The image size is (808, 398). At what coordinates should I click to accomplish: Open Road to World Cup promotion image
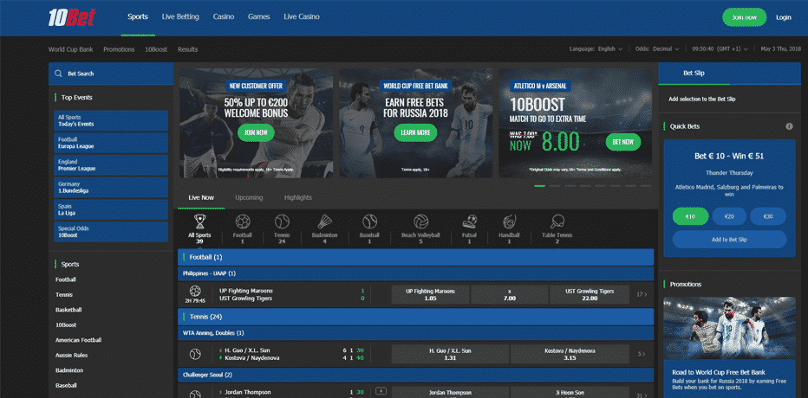pos(729,330)
